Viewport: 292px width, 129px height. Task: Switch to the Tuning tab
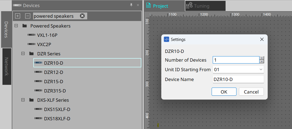(x=206, y=6)
